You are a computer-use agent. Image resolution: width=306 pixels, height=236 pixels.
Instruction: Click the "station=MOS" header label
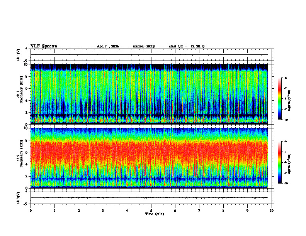[144, 46]
